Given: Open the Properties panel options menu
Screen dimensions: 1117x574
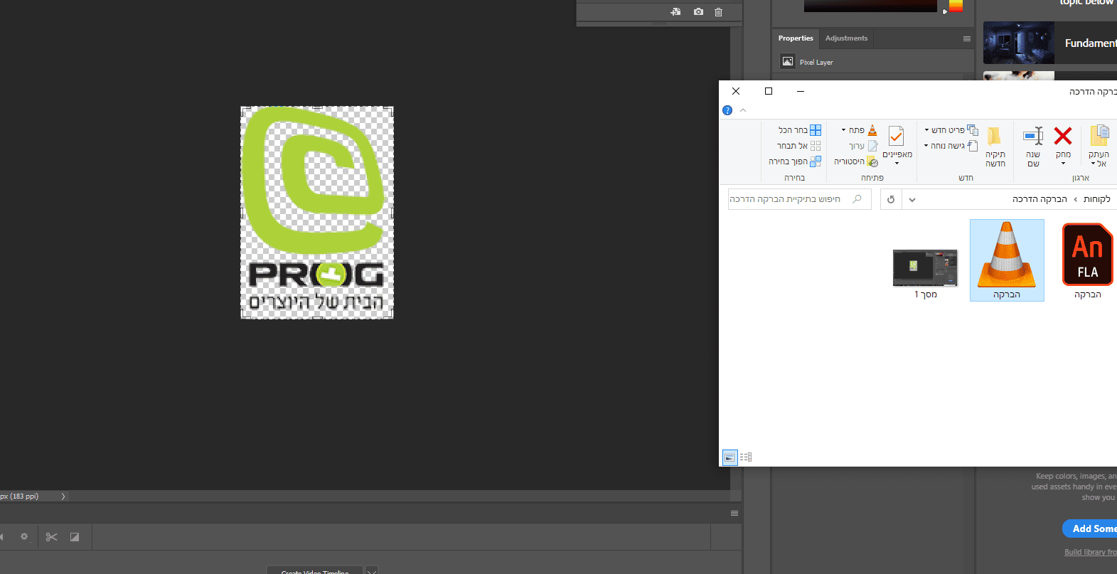Looking at the screenshot, I should coord(967,38).
